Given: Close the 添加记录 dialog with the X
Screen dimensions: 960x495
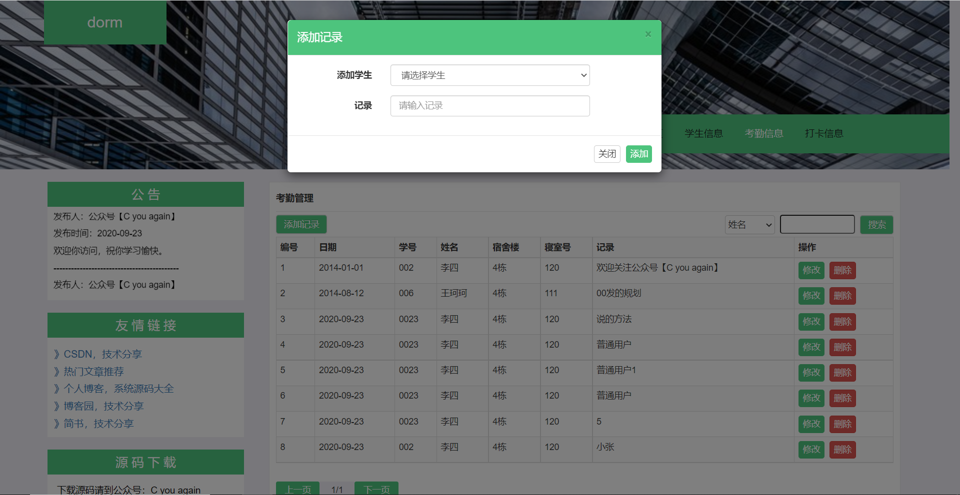Looking at the screenshot, I should 648,34.
